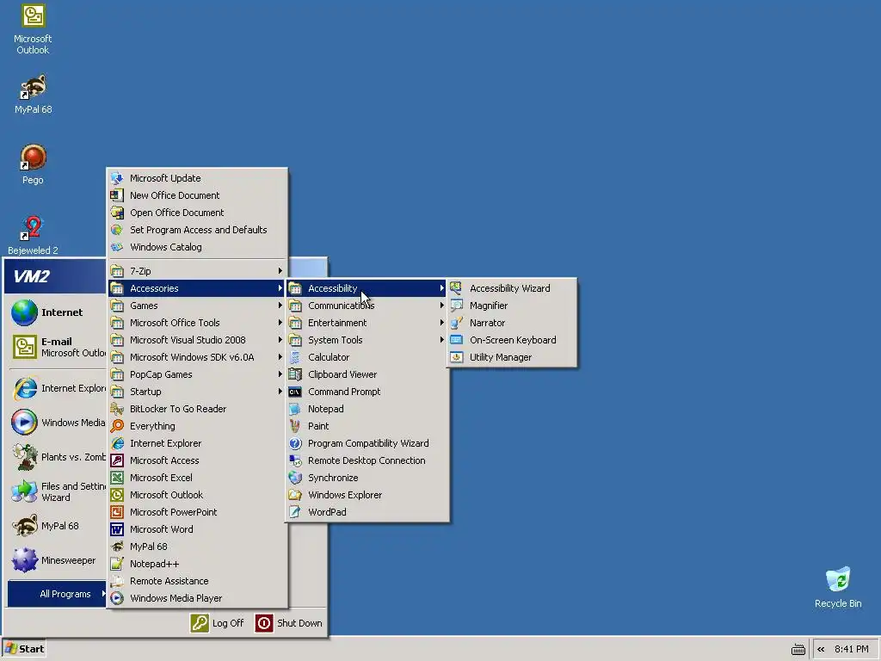Image resolution: width=881 pixels, height=661 pixels.
Task: Select highlighted Accessories menu item
Action: tap(197, 288)
